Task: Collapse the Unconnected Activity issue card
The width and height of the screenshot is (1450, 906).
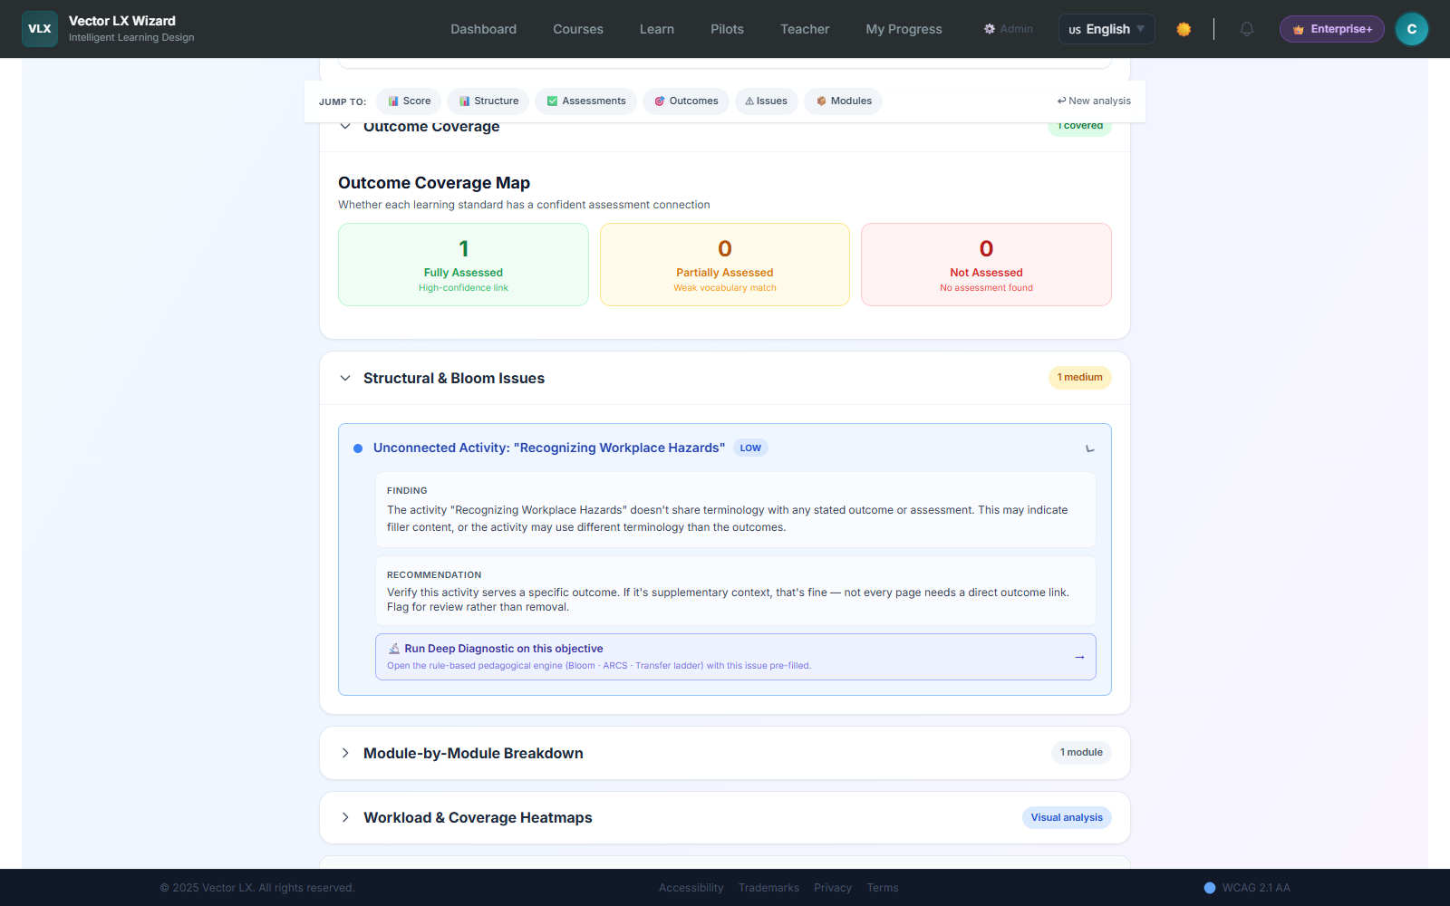Action: coord(1089,448)
